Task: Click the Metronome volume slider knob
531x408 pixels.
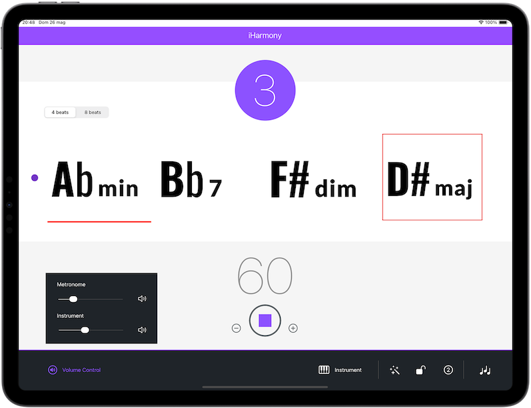Action: pyautogui.click(x=73, y=299)
